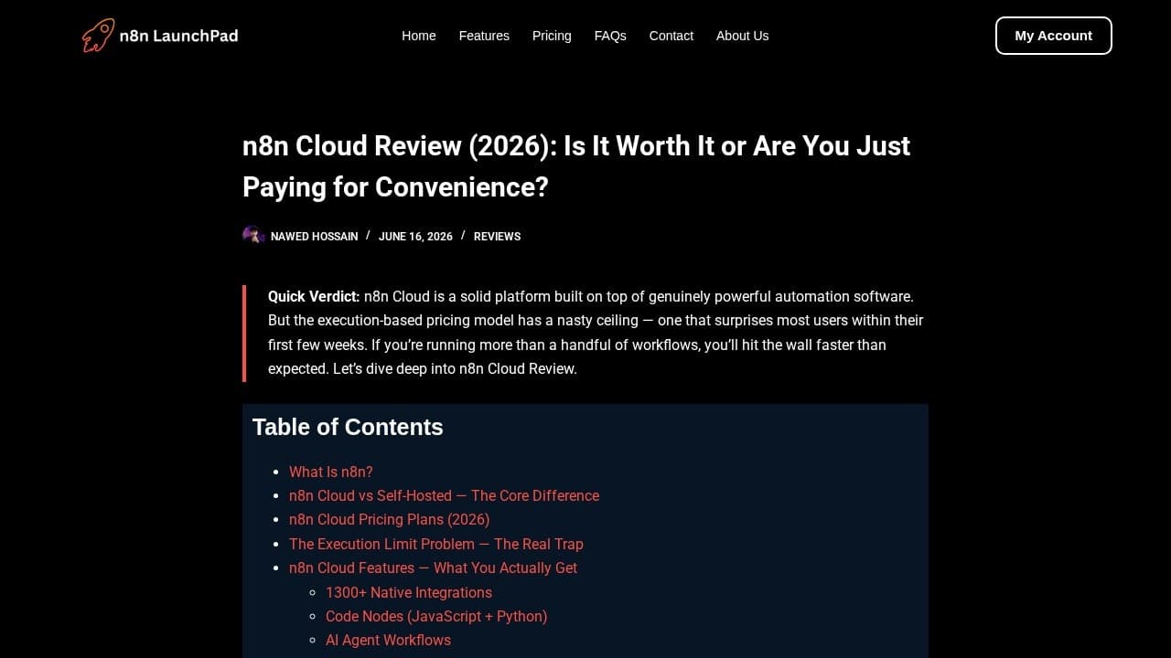Screen dimensions: 1171x658
Task: Open the Pricing menu link
Action: click(552, 36)
